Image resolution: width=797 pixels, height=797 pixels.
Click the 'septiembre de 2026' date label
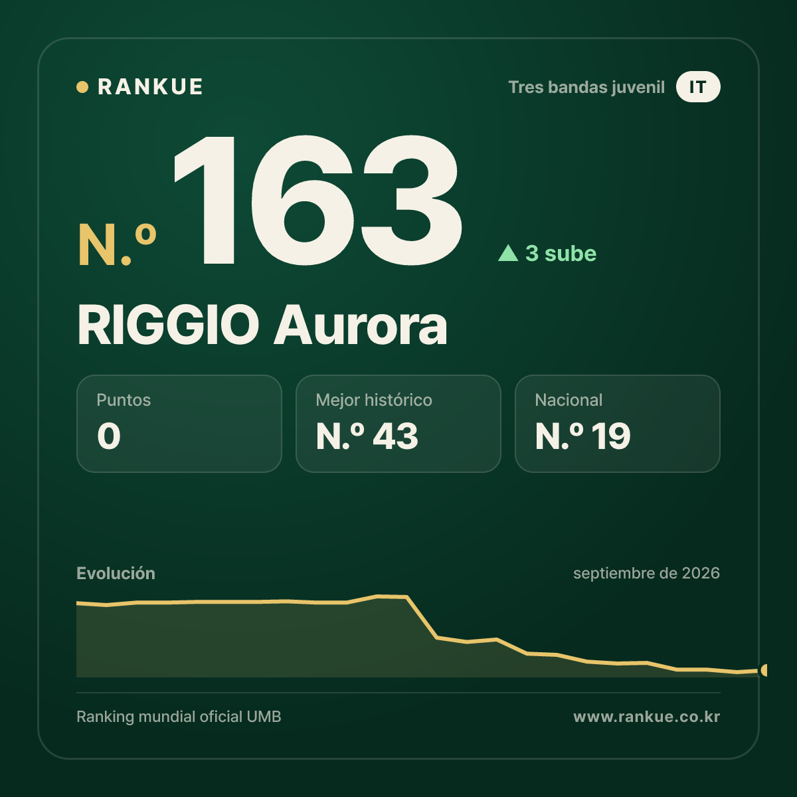[646, 573]
